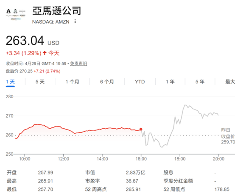Click the 52 周低点 value 178.85

click(222, 189)
